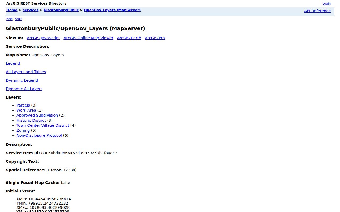340x212 pixels.
Task: Open ArcGIS Online Map Viewer
Action: click(x=88, y=38)
